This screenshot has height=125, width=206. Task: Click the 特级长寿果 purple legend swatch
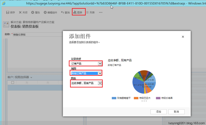(x=158, y=98)
